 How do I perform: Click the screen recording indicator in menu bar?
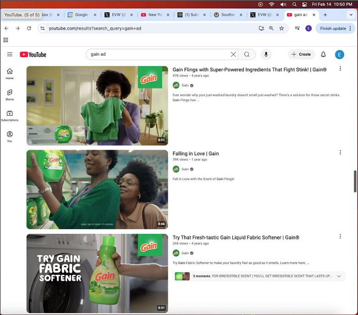click(x=260, y=4)
